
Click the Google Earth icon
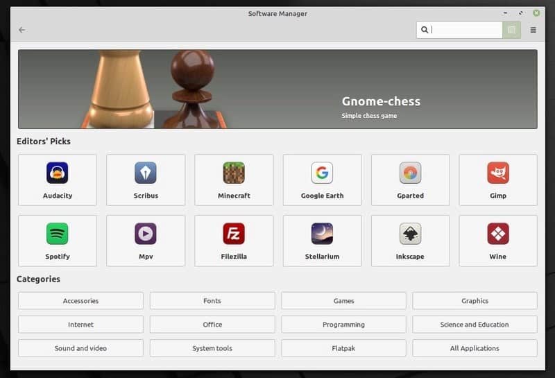click(322, 173)
